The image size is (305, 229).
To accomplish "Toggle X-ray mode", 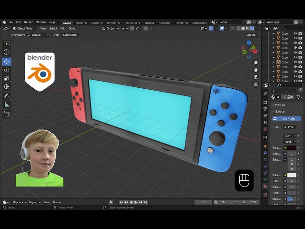I will (x=233, y=29).
